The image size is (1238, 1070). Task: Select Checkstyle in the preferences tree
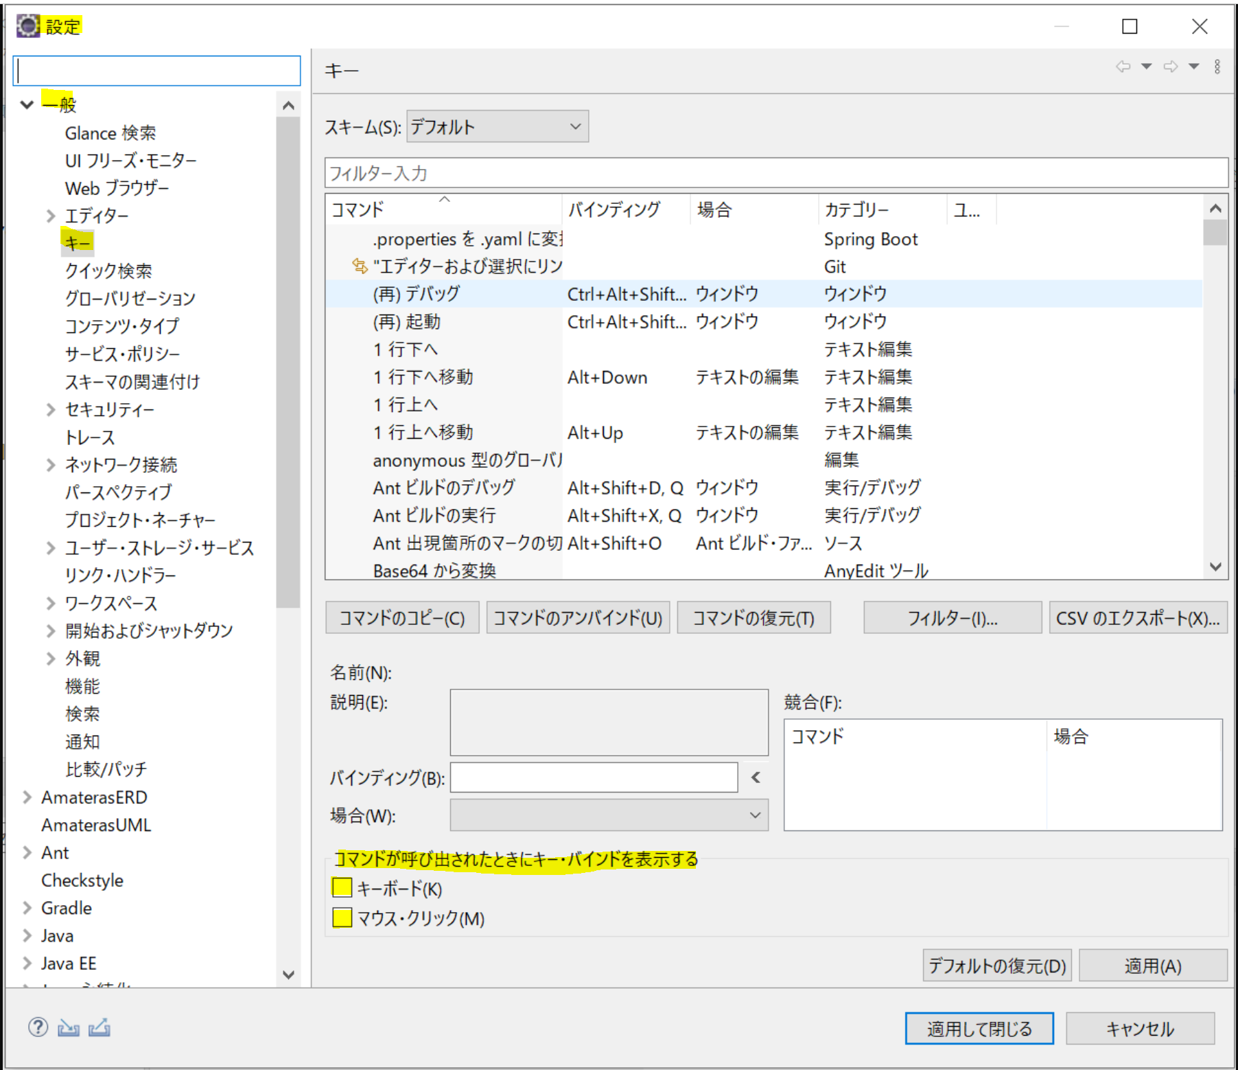pos(82,880)
